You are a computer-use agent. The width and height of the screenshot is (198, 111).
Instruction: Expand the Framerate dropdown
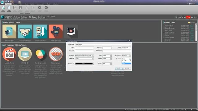(93, 59)
